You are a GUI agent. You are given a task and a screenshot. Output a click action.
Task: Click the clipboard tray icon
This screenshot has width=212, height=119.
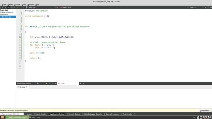tap(198, 117)
